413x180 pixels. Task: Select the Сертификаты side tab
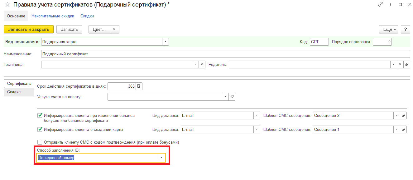[x=19, y=84]
